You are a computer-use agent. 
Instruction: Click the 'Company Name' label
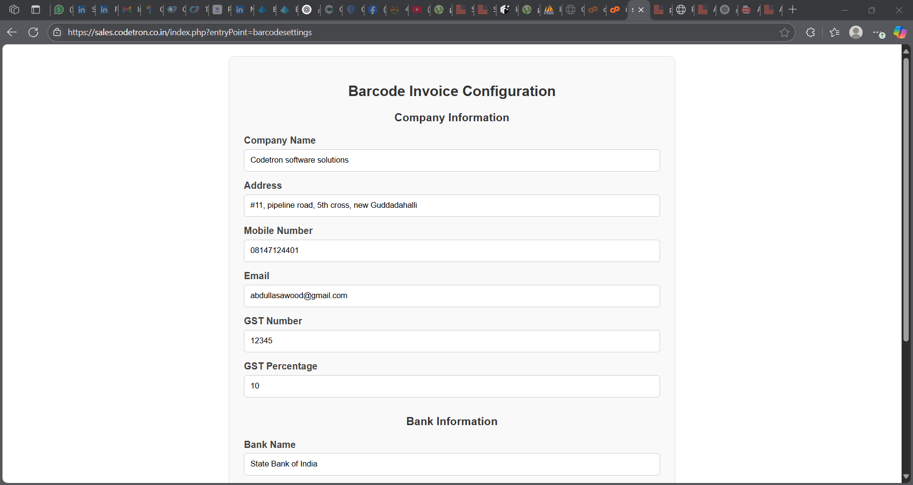(280, 140)
